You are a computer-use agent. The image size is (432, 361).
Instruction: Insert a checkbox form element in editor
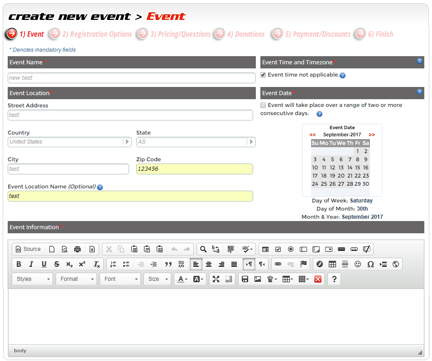click(x=278, y=249)
